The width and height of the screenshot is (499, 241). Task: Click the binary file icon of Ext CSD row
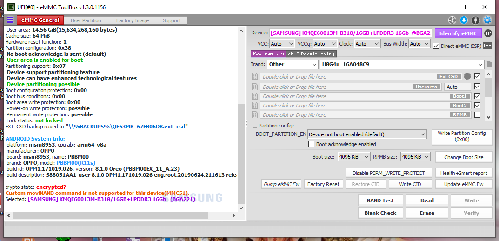coord(254,76)
